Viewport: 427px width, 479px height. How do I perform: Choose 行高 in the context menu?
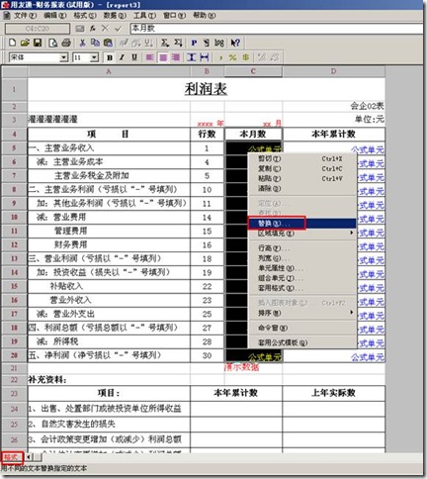[x=301, y=248]
